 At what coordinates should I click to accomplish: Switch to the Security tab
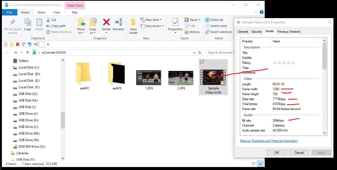pyautogui.click(x=256, y=32)
